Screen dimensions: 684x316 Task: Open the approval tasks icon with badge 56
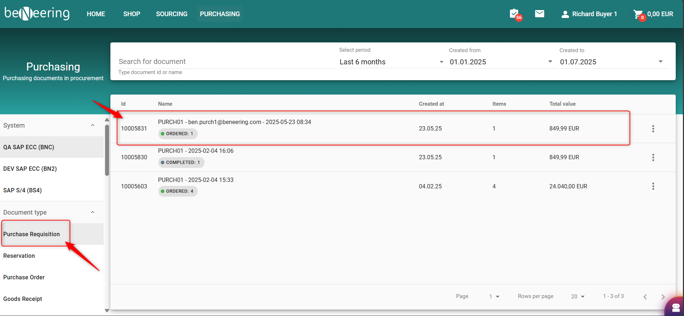515,14
